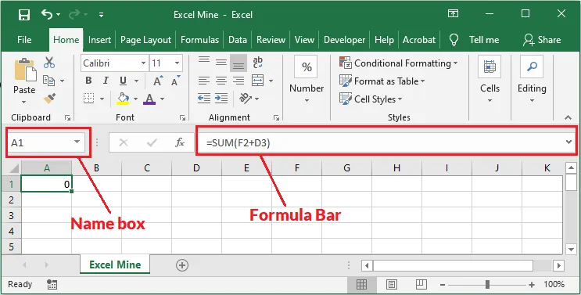Click the Tell me search box
This screenshot has width=581, height=295.
pyautogui.click(x=484, y=40)
